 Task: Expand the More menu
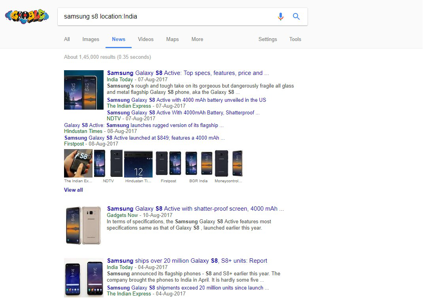pos(197,39)
